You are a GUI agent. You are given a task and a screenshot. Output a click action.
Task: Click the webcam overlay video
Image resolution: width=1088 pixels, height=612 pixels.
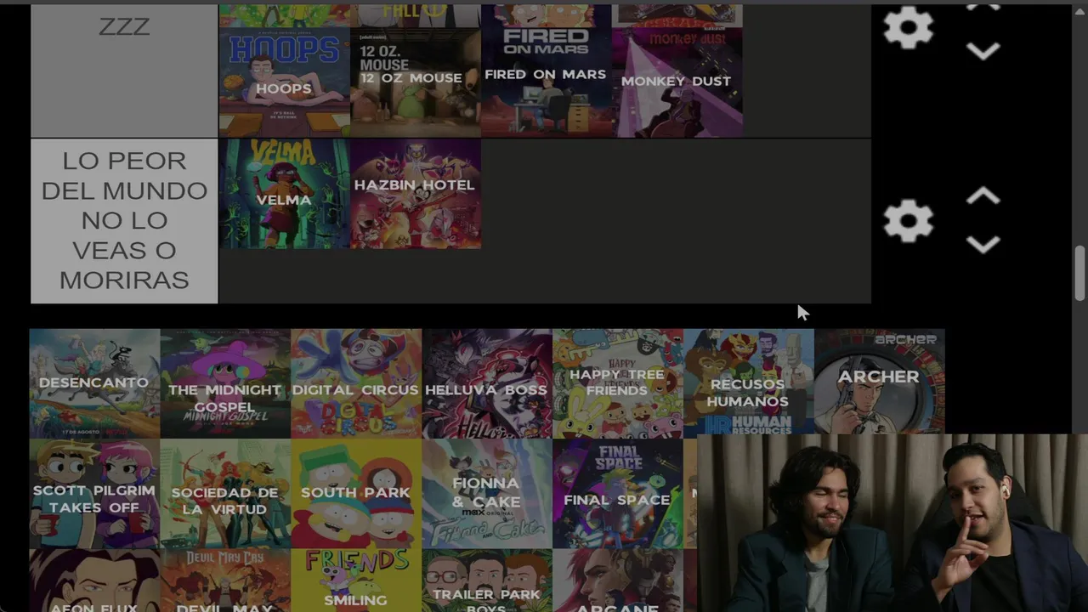892,523
